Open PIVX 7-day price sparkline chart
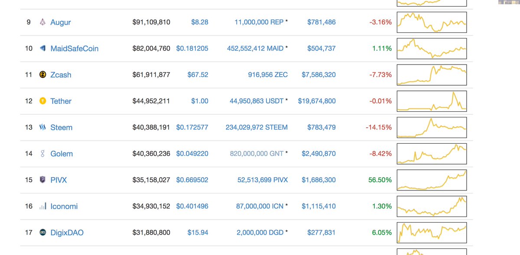 (x=432, y=180)
